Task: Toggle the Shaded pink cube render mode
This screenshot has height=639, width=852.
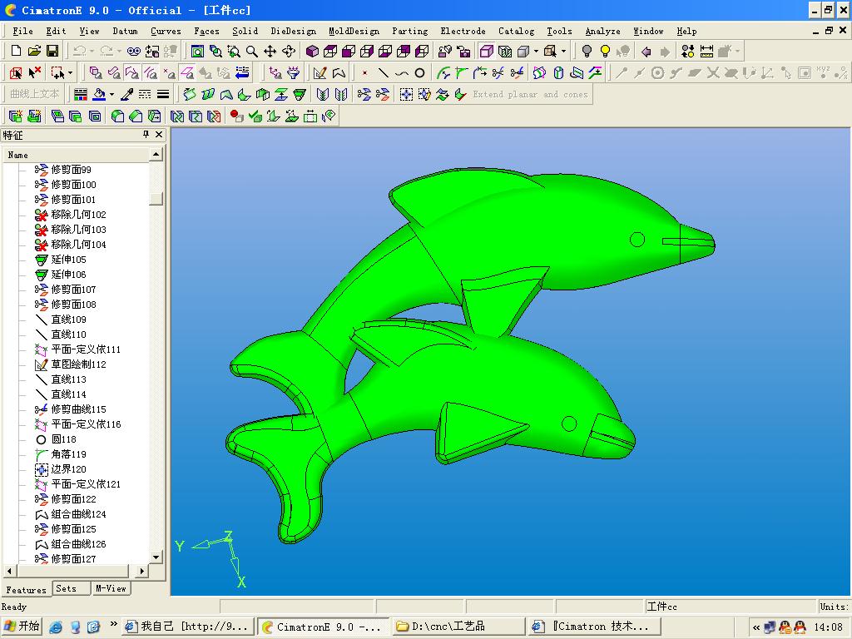Action: coord(486,51)
